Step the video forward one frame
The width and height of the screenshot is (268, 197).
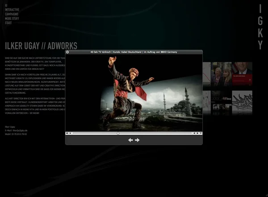pyautogui.click(x=197, y=133)
